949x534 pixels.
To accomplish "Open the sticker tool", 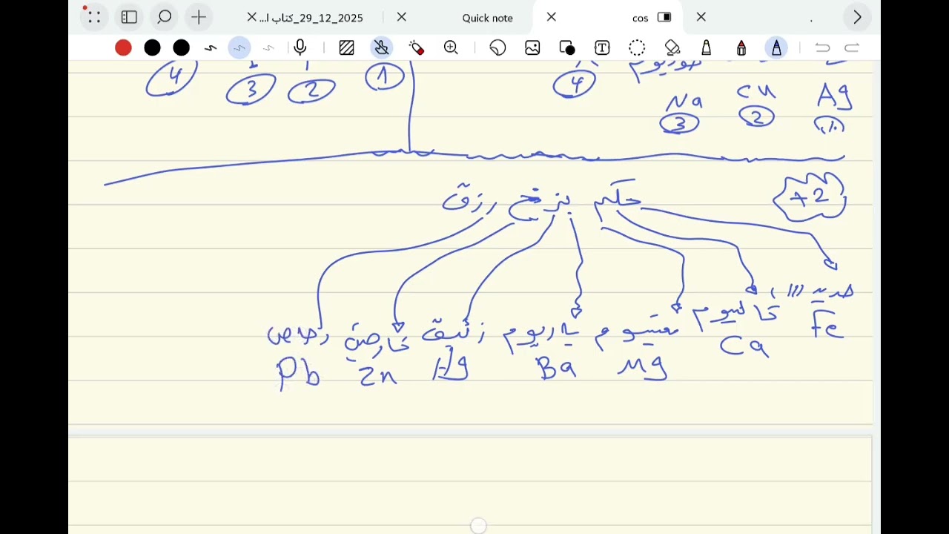I will (497, 48).
